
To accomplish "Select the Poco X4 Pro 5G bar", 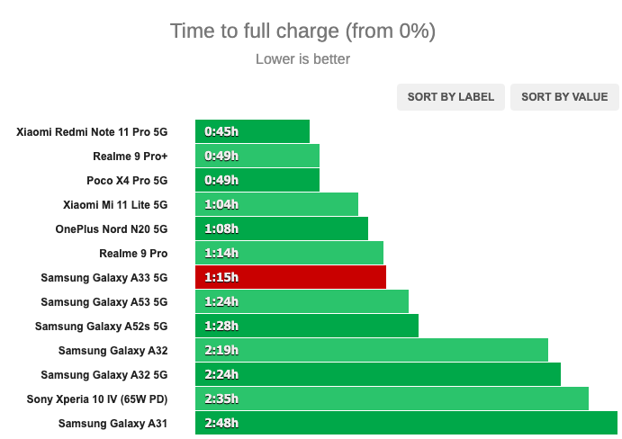I will point(257,180).
